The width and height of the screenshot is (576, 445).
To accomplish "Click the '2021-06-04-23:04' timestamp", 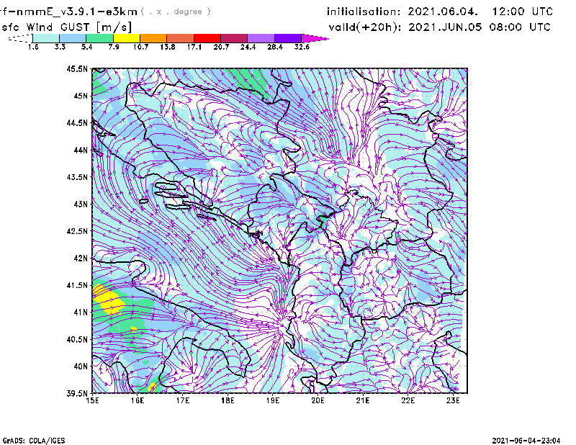I will coord(526,441).
